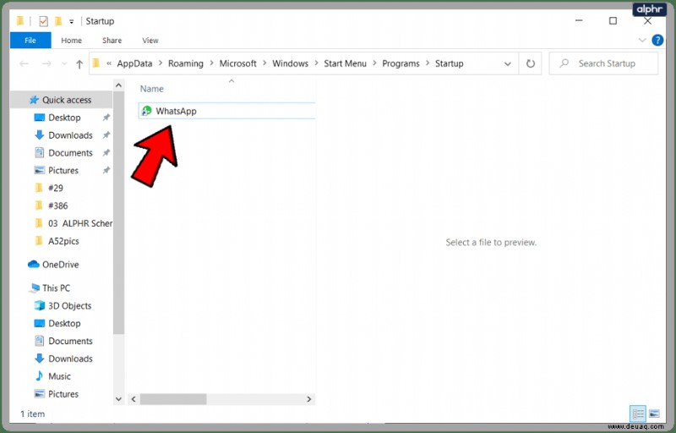Screen dimensions: 676x433
Task: Open pinned Desktop under Quick access
Action: pos(64,118)
